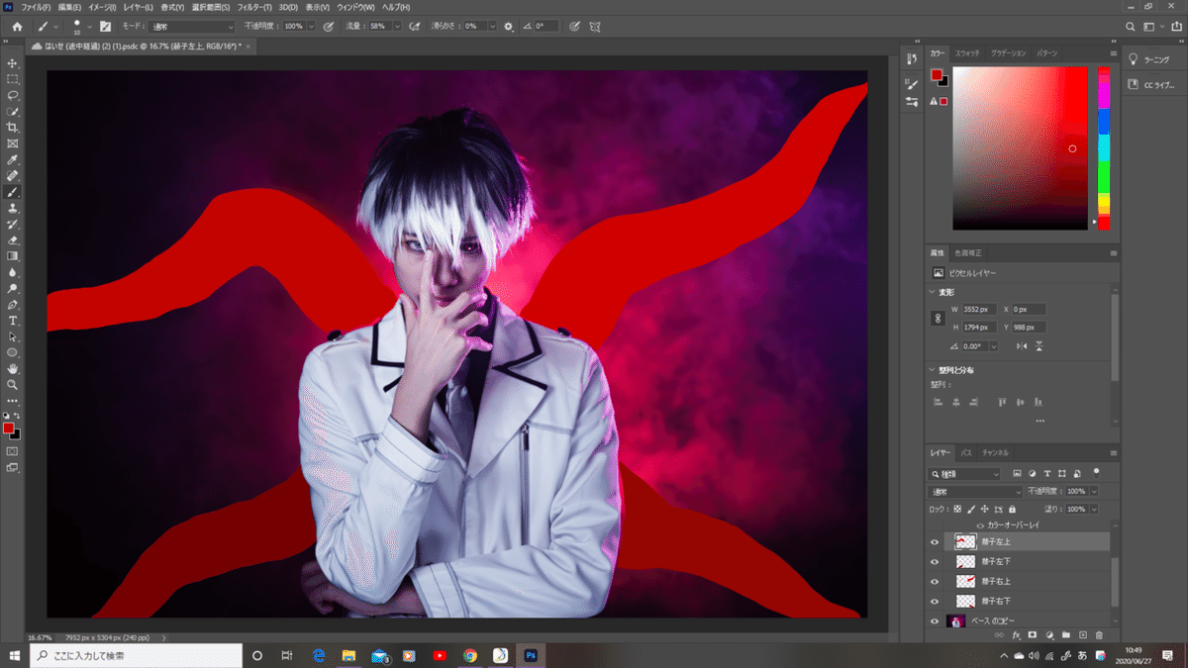The image size is (1188, 668).
Task: Open the flow 58% dropdown
Action: point(397,26)
